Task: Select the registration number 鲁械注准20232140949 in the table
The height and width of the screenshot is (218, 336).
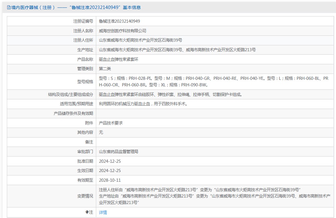Action: coord(119,21)
